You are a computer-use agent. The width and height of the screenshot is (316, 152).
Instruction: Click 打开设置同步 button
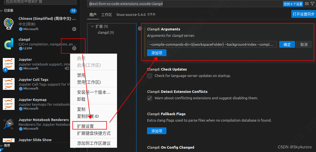[x=303, y=14]
